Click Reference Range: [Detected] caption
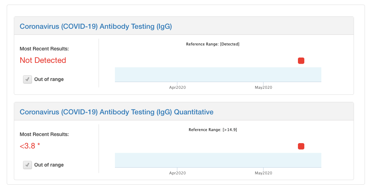The width and height of the screenshot is (371, 190). pyautogui.click(x=213, y=44)
